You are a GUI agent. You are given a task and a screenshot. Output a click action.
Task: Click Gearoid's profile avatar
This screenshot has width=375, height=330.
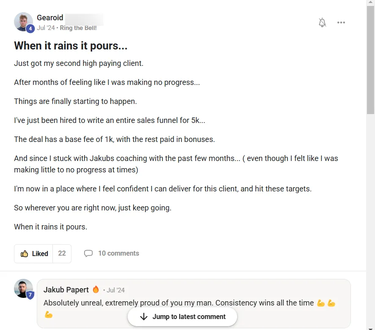(23, 22)
